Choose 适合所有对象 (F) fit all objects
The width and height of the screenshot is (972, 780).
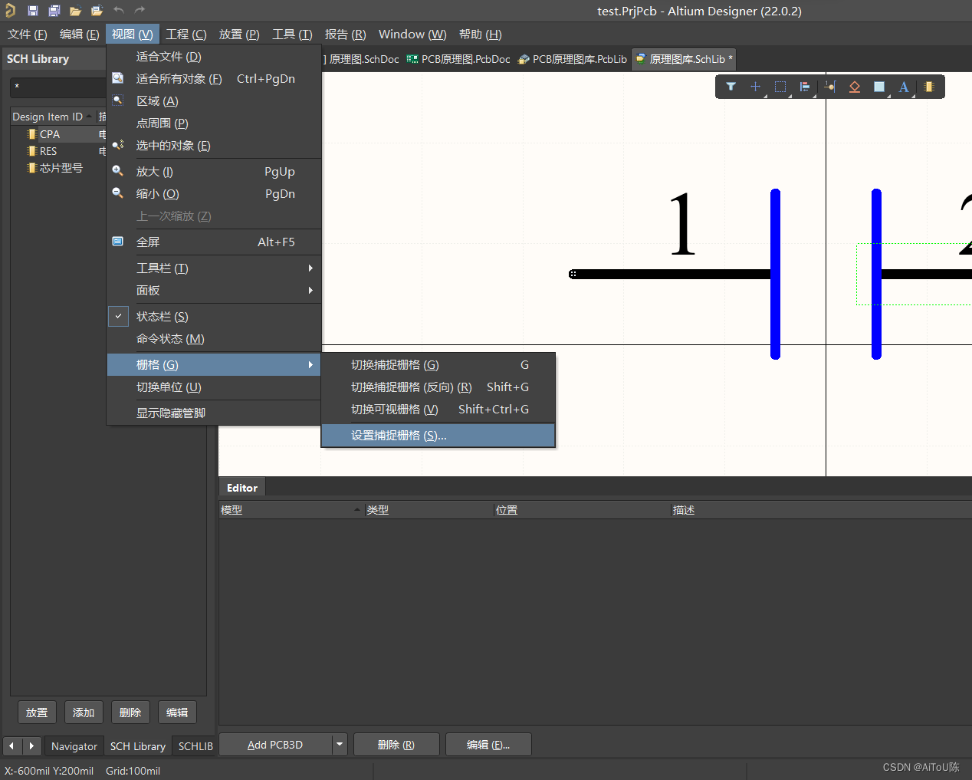214,79
